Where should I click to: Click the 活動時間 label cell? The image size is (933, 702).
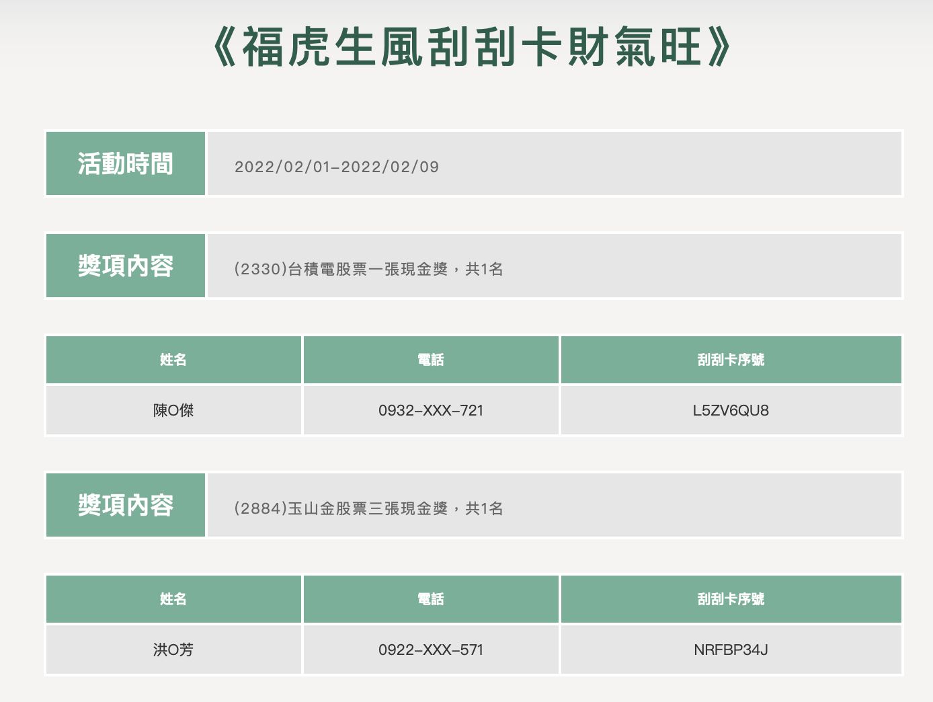click(x=126, y=163)
